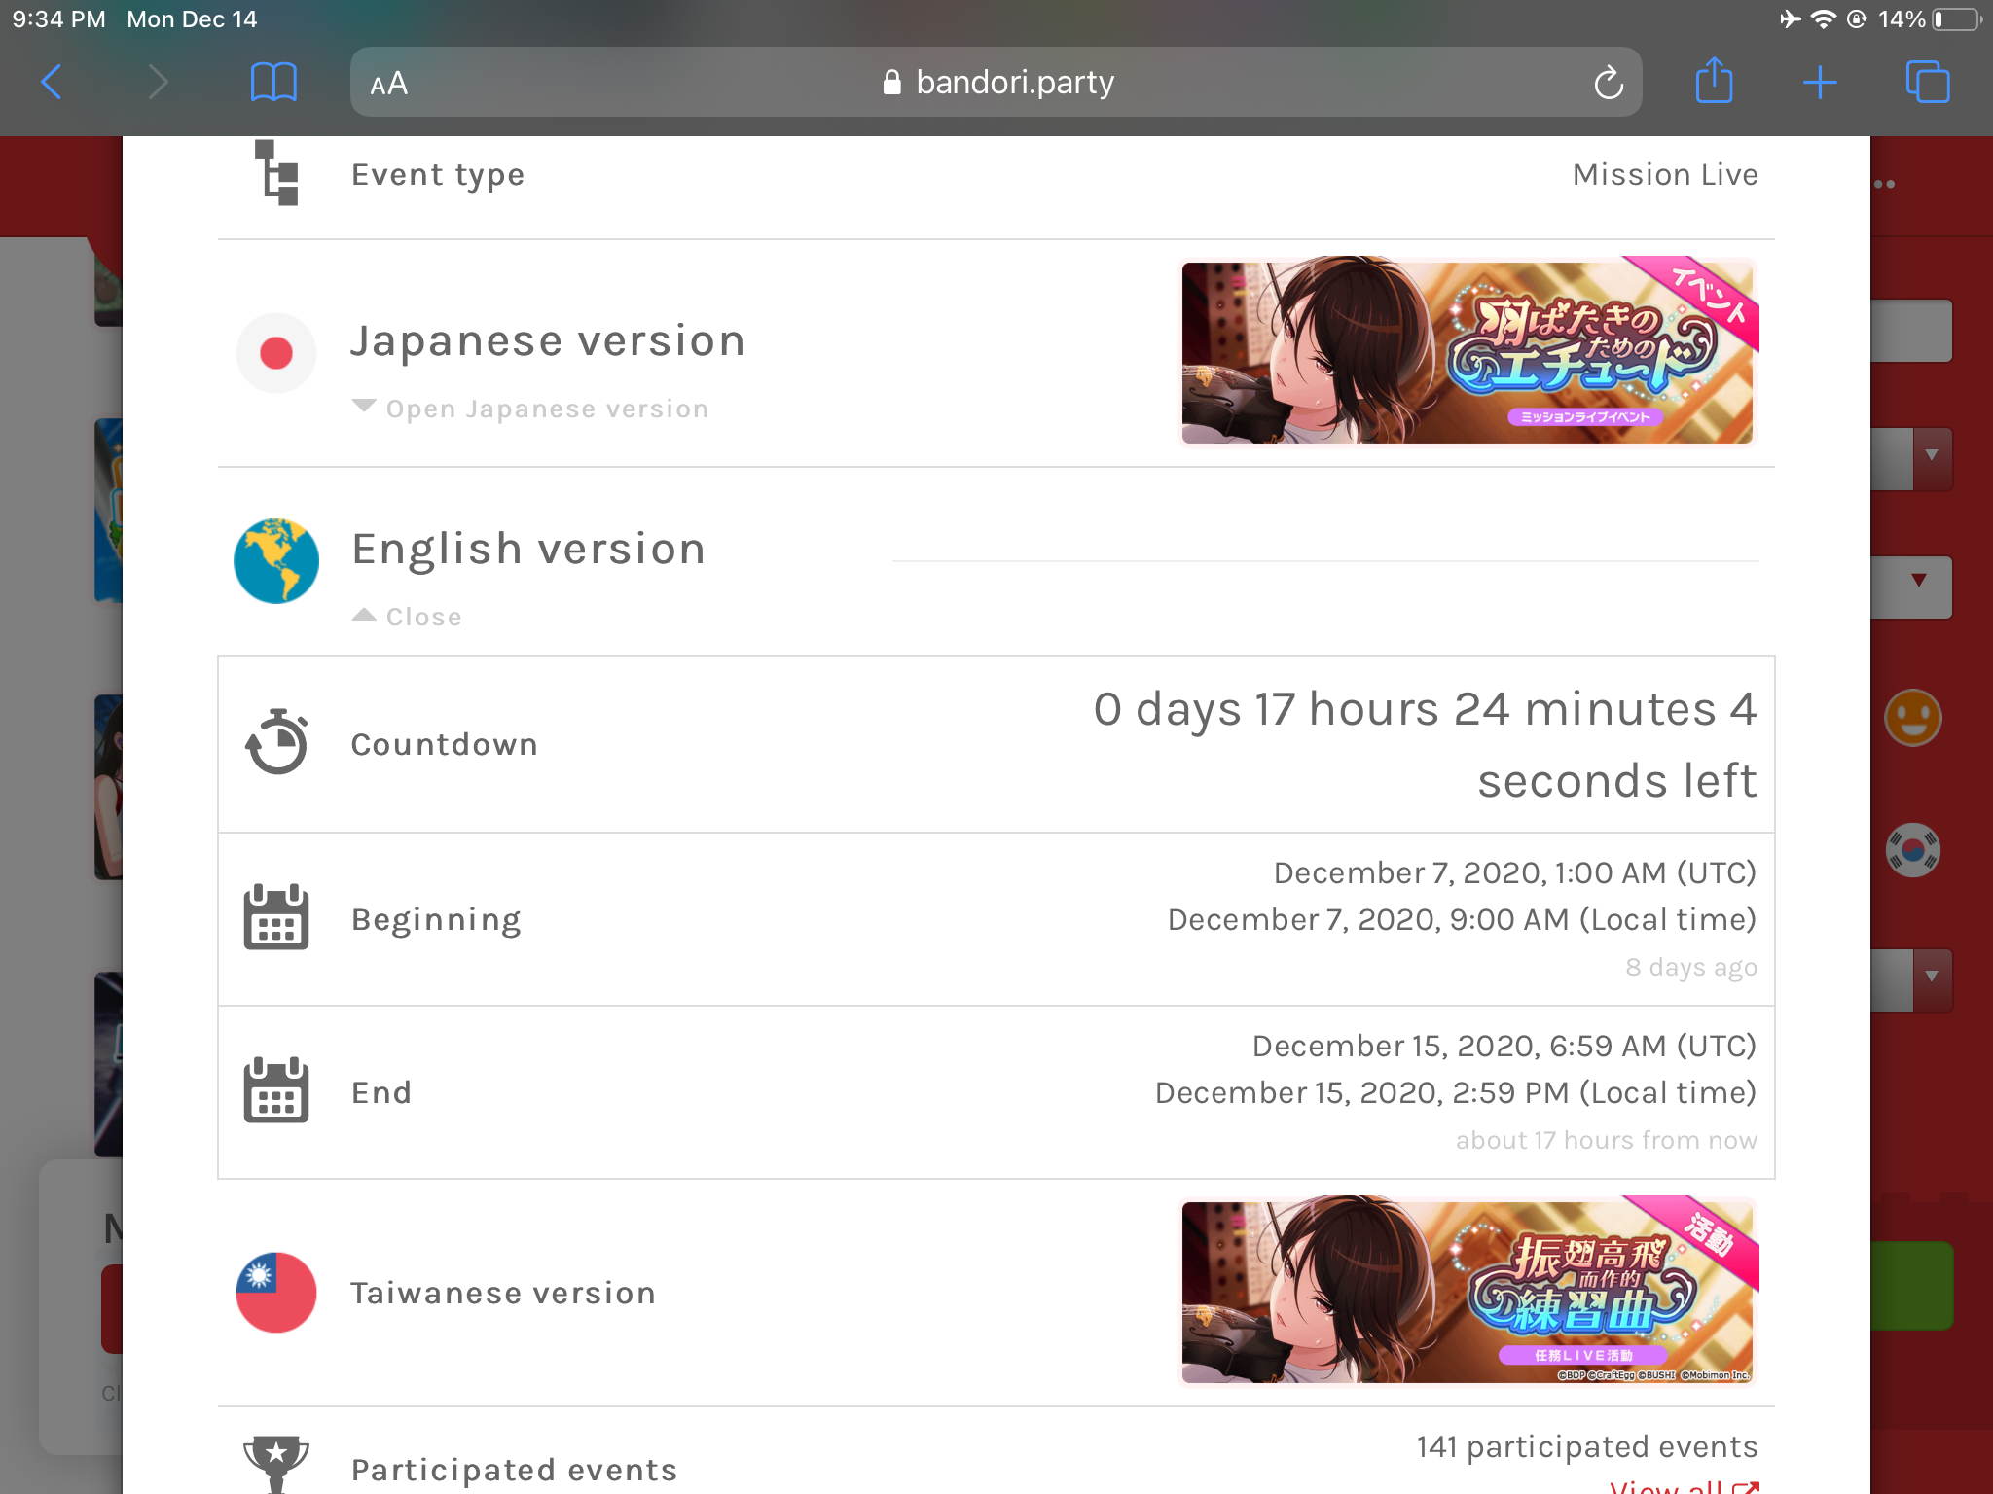Open the Japanese event banner image

(1467, 352)
